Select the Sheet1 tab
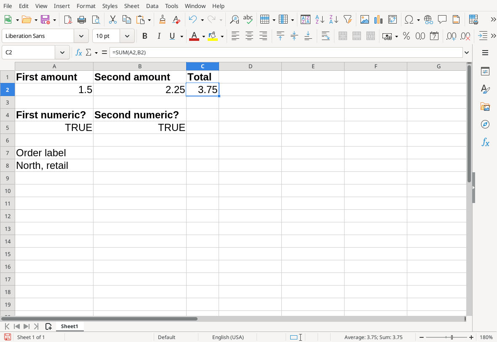The image size is (497, 342). tap(69, 326)
